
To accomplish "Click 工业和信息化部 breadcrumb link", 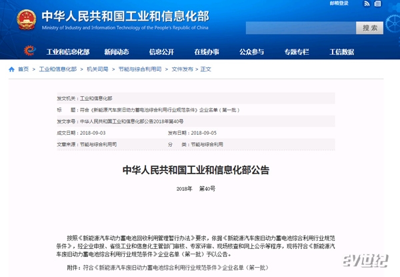I will (58, 69).
